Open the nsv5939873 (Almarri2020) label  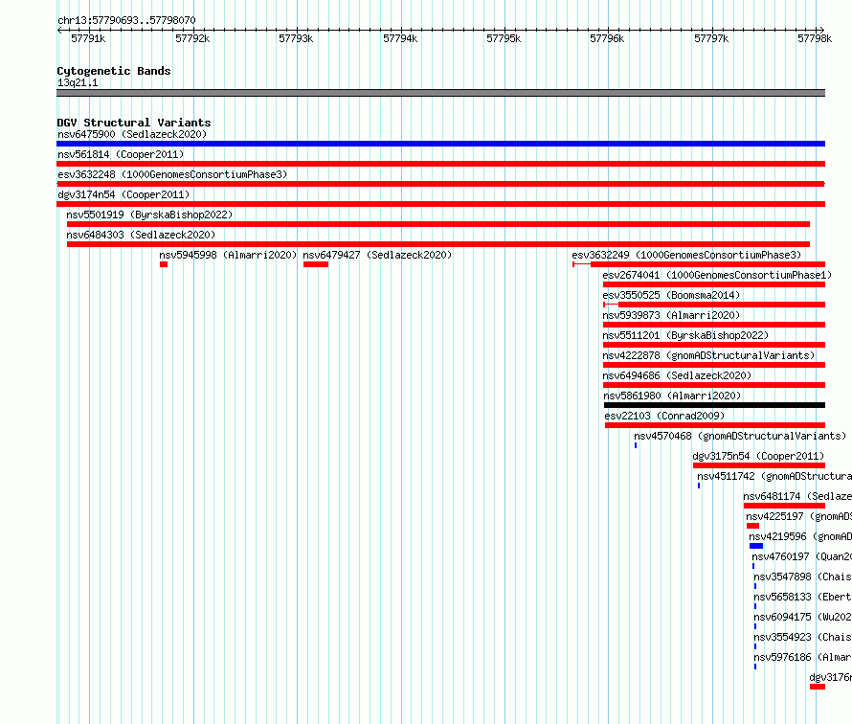click(671, 315)
